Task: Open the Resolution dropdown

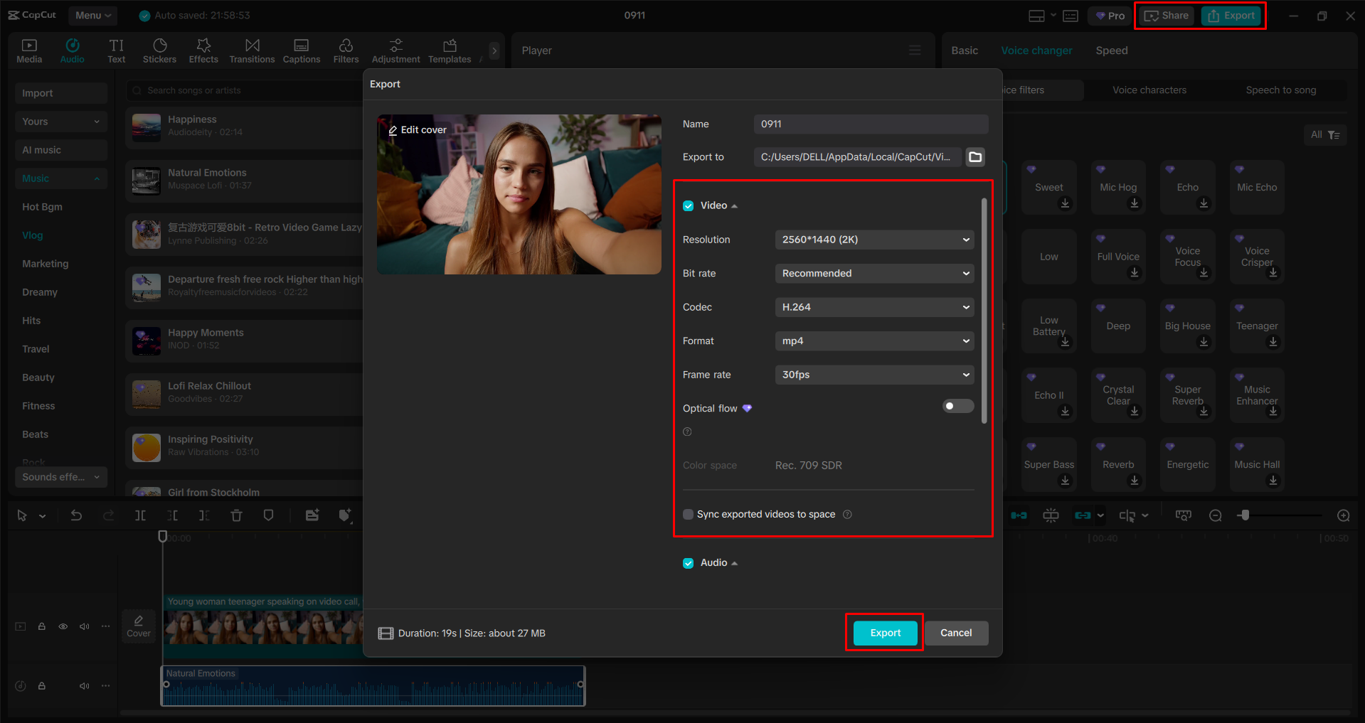Action: pos(873,240)
